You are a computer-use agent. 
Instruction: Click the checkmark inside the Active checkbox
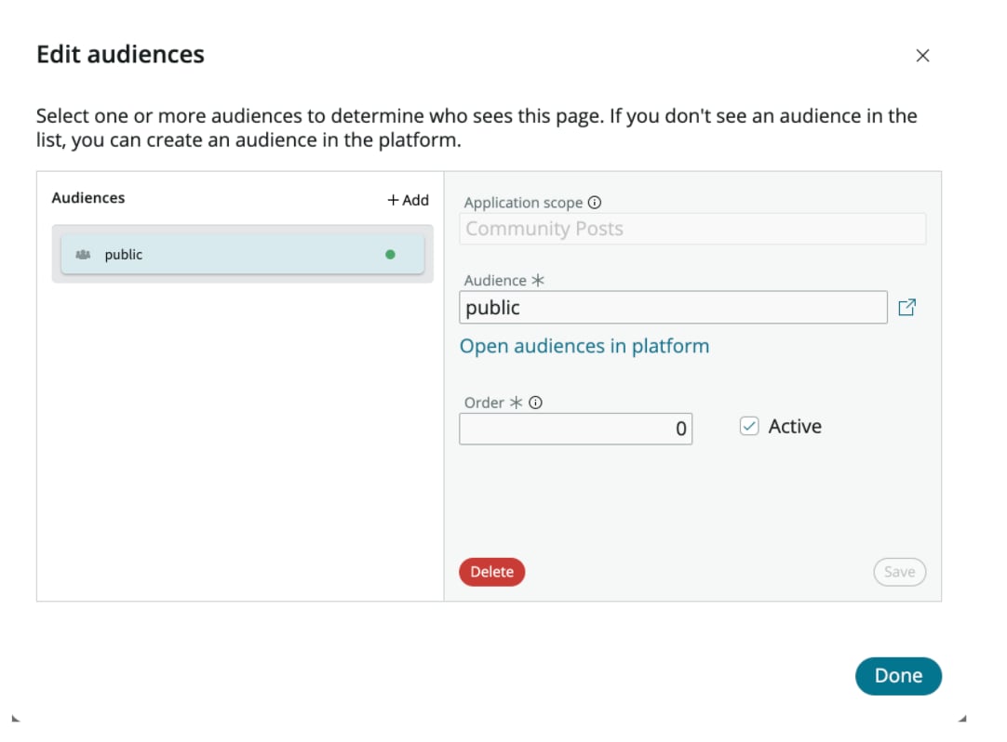pos(749,425)
